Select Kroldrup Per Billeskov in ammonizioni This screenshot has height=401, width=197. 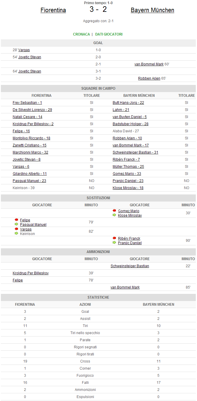coord(31,273)
